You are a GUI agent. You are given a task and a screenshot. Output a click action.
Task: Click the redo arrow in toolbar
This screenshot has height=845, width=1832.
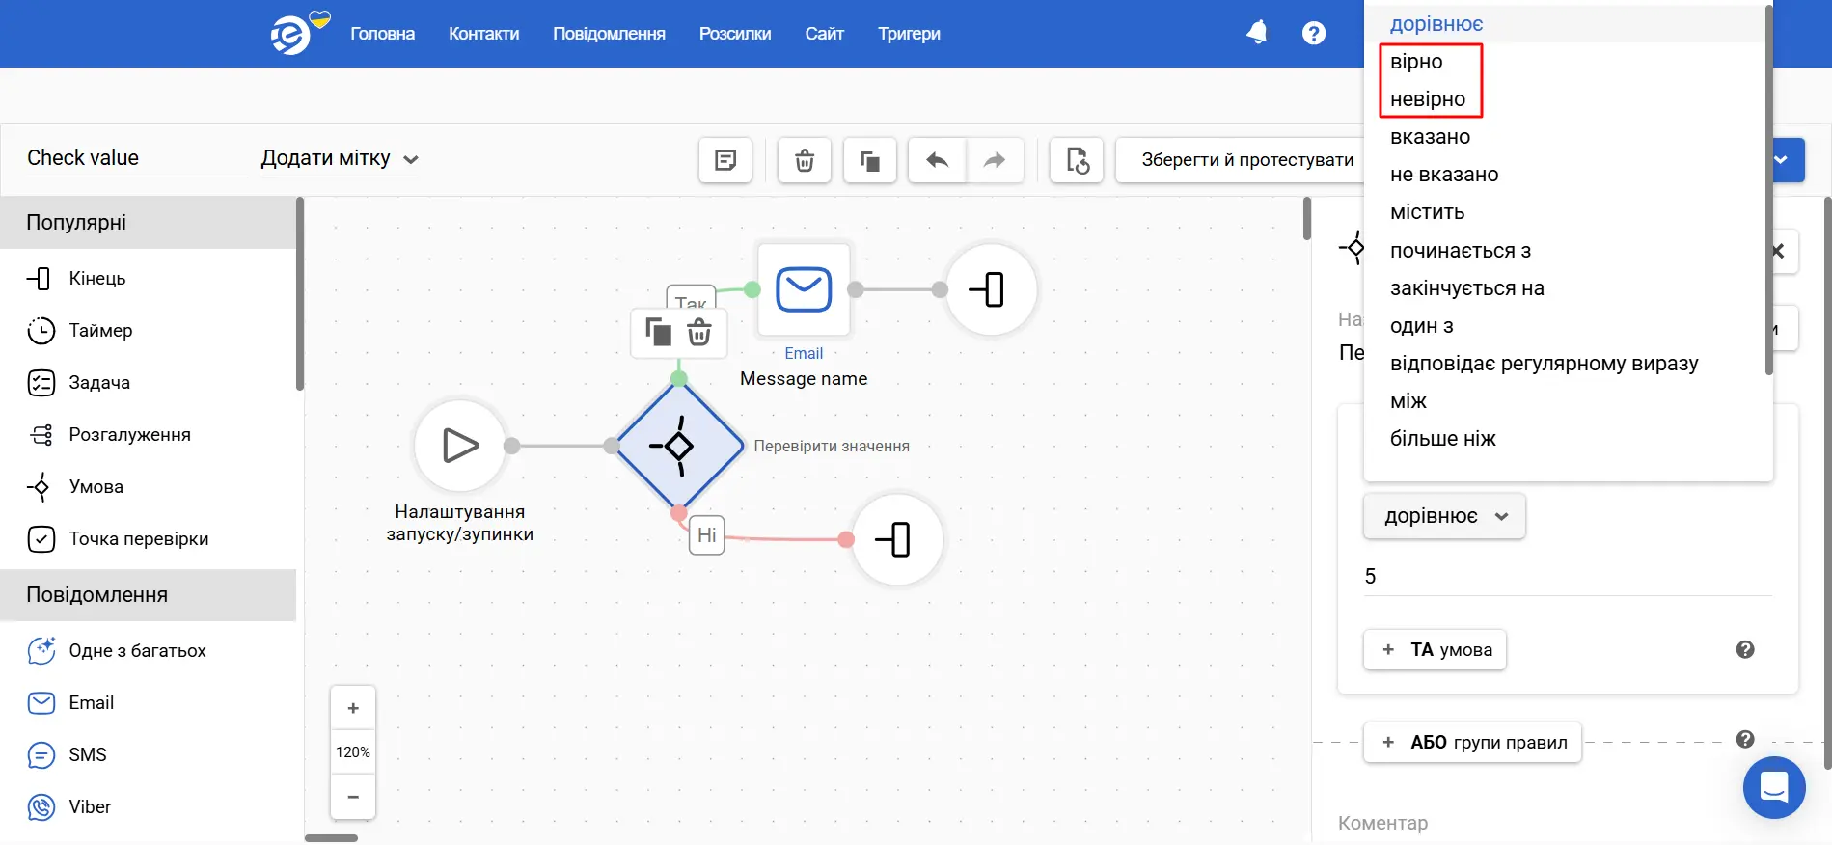point(994,160)
